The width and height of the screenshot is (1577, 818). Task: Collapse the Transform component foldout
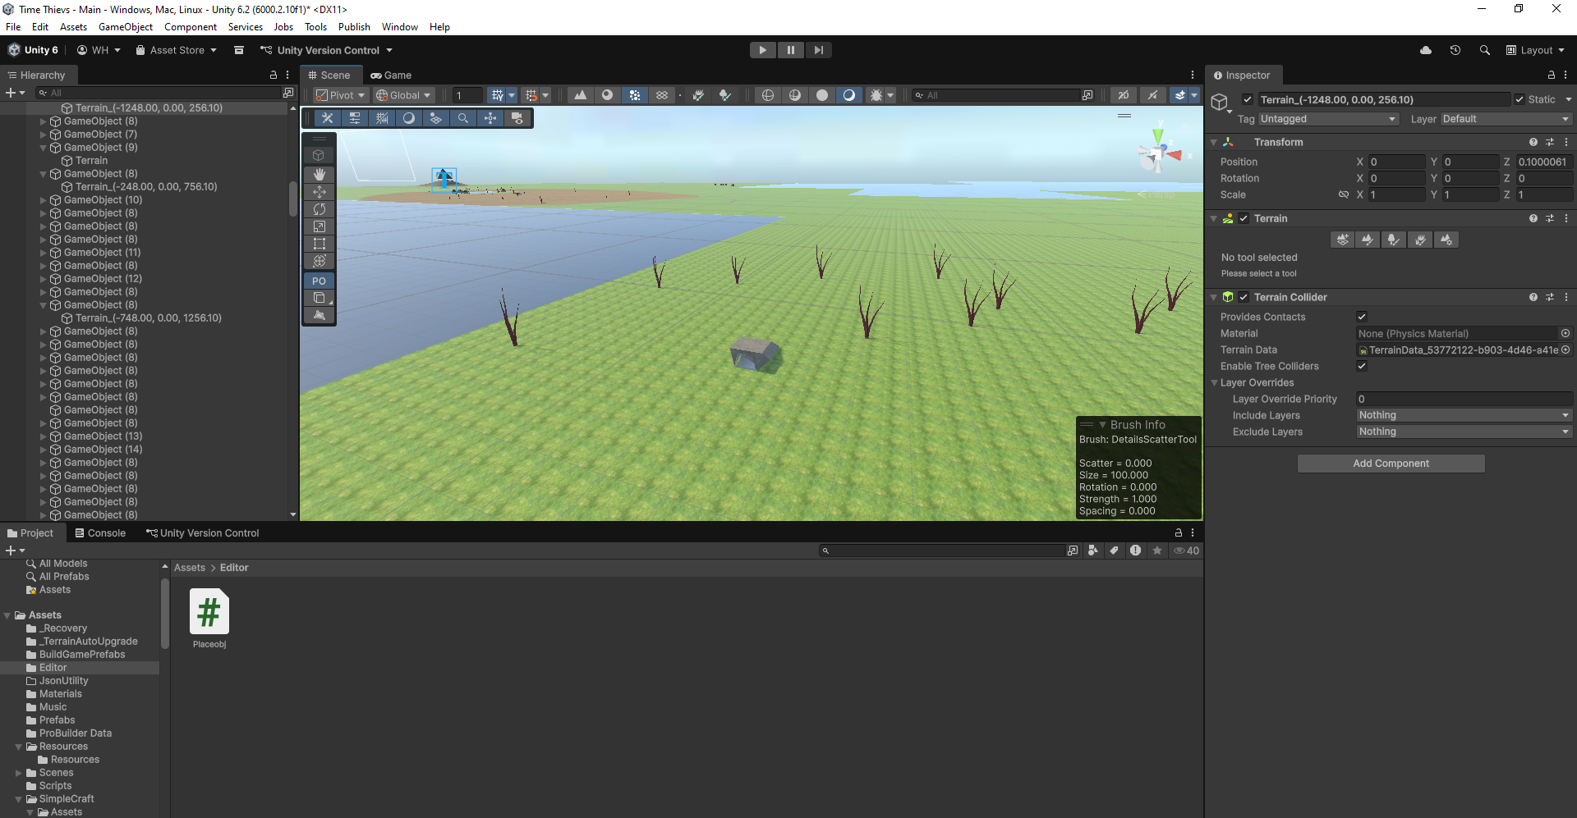1214,142
